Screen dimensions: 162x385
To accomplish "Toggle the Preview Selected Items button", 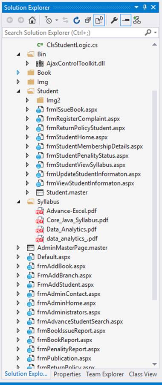I will (x=126, y=20).
